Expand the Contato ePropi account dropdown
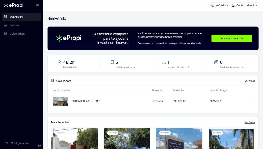The height and width of the screenshot is (149, 263). coord(245,5)
